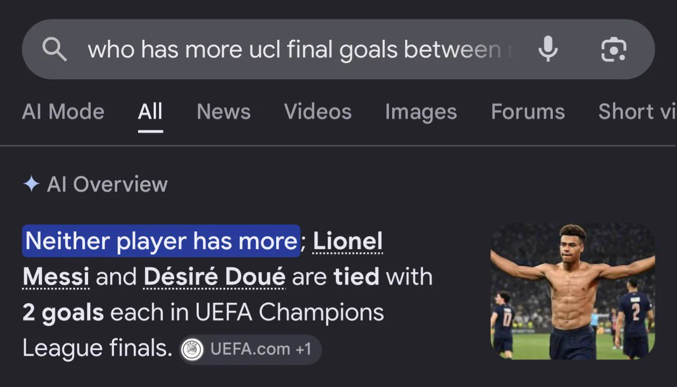
Task: Open the AI Mode tab
Action: [x=63, y=112]
